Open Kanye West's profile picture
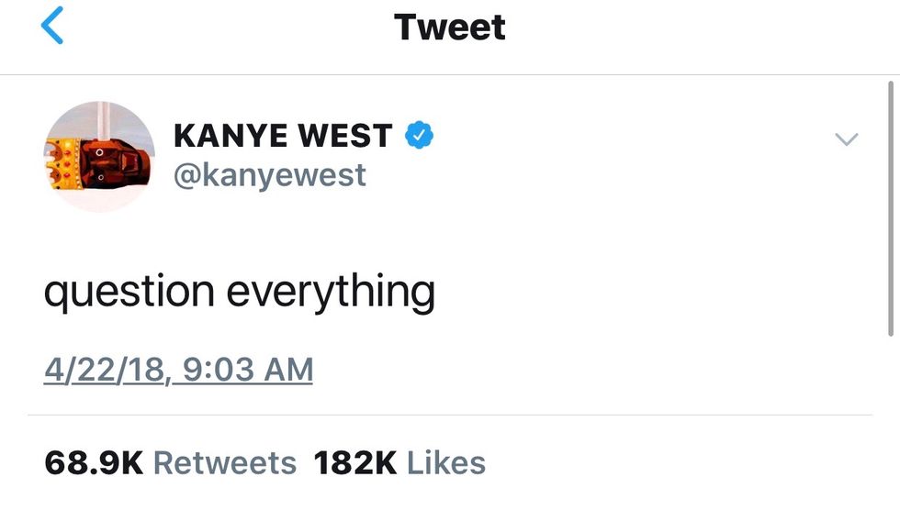Image resolution: width=900 pixels, height=510 pixels. click(x=100, y=156)
